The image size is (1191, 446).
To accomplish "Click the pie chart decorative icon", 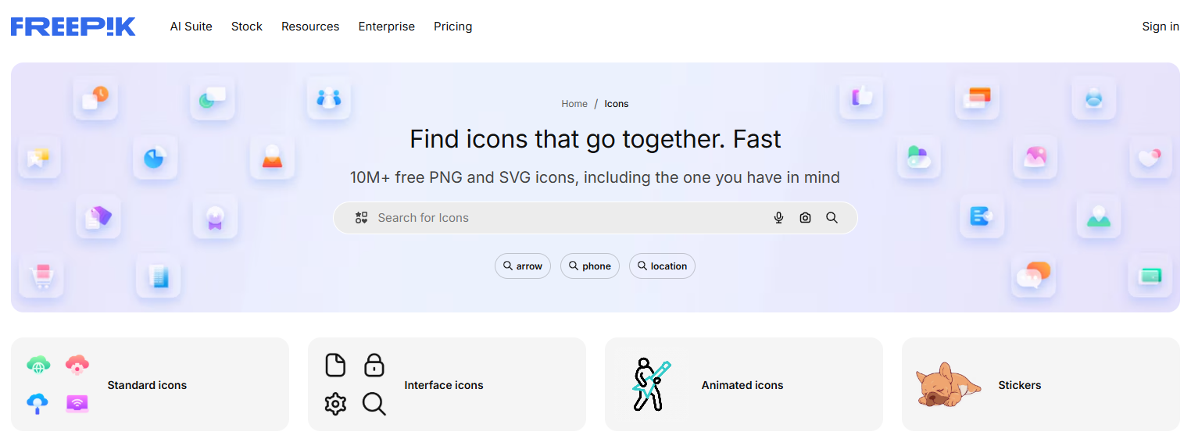I will 155,158.
